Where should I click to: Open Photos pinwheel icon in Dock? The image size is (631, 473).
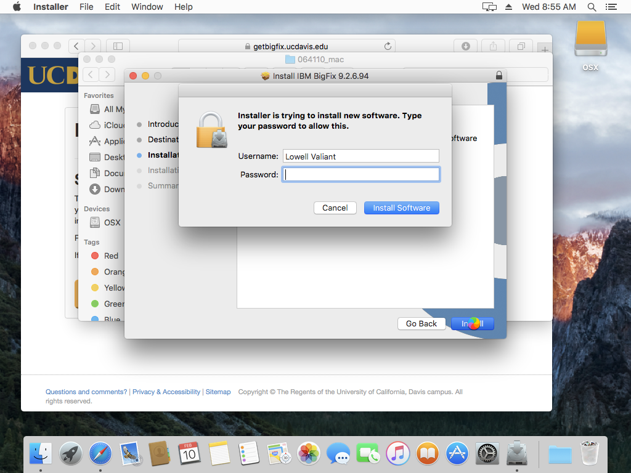(x=309, y=453)
